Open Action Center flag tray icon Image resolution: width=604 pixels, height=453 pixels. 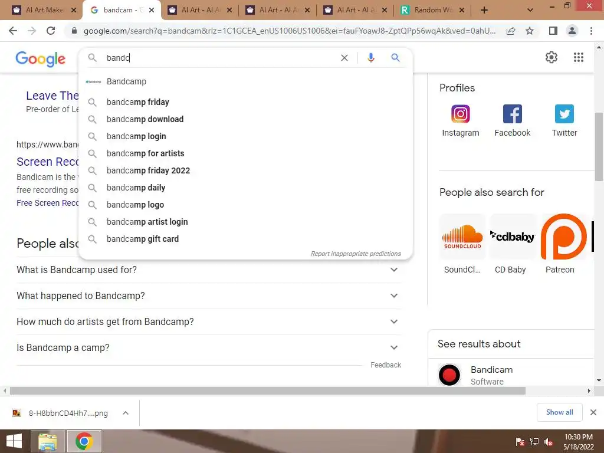tap(520, 442)
